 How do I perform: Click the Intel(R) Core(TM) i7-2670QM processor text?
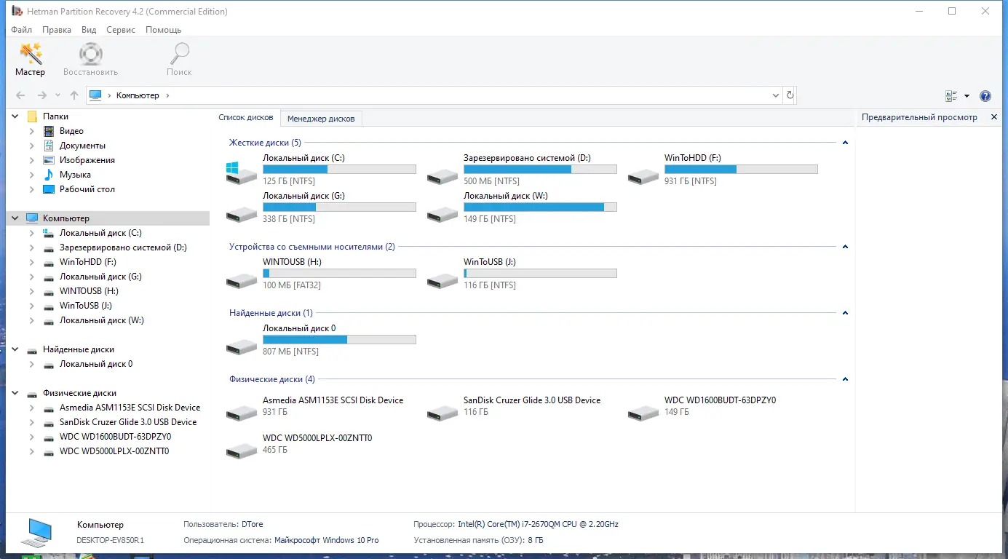[538, 524]
